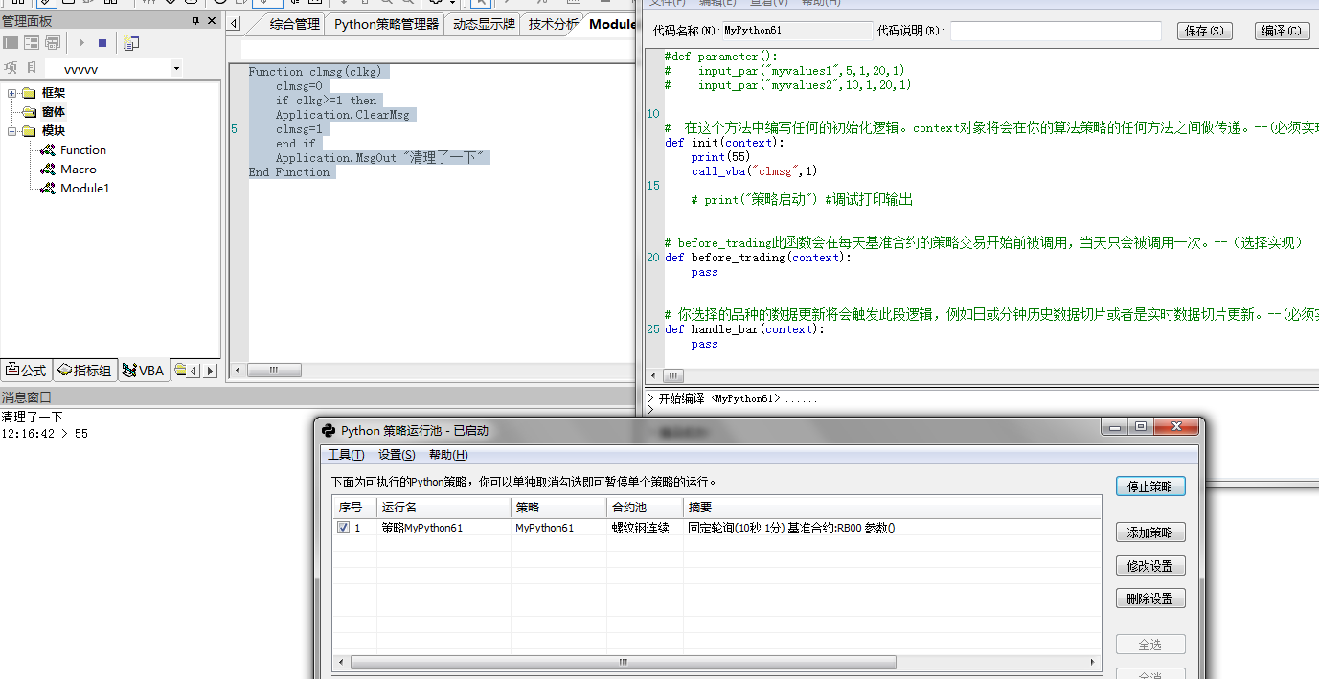Click the 摘要 column header
The height and width of the screenshot is (679, 1319).
(892, 508)
